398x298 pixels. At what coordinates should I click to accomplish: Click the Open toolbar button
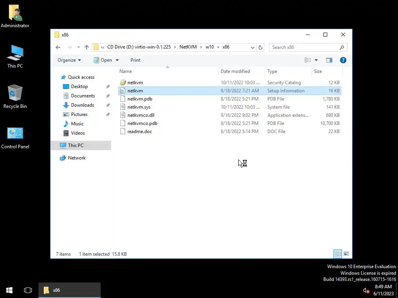point(103,60)
